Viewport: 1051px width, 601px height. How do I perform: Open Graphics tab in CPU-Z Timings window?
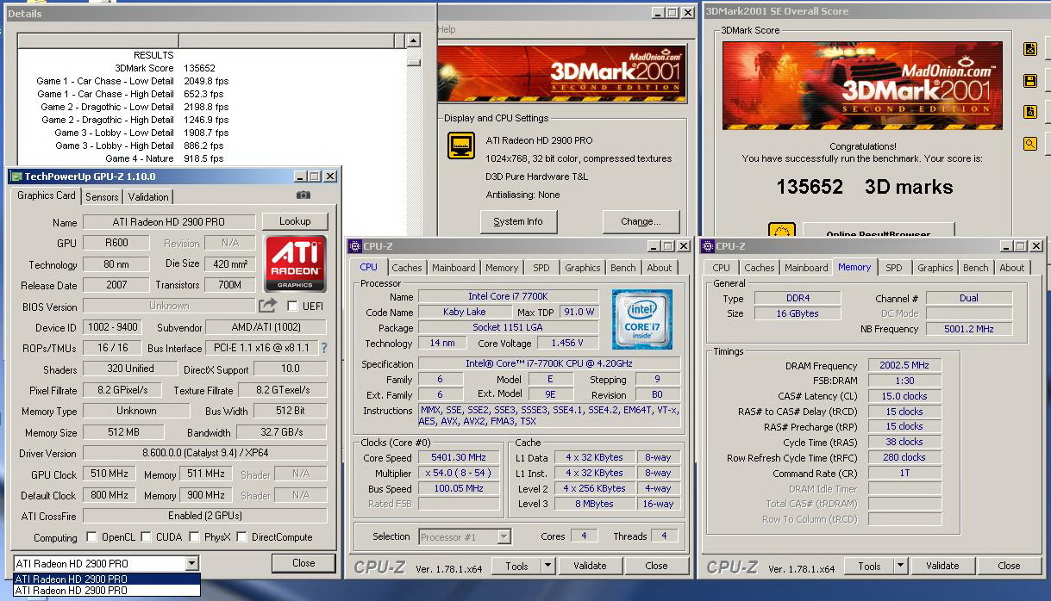[x=935, y=268]
